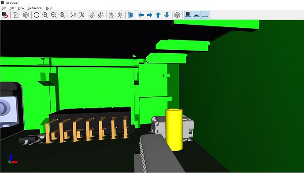Screen dimensions: 304x173
Task: Zoom in with the magnifier plus icon
Action: pyautogui.click(x=45, y=15)
